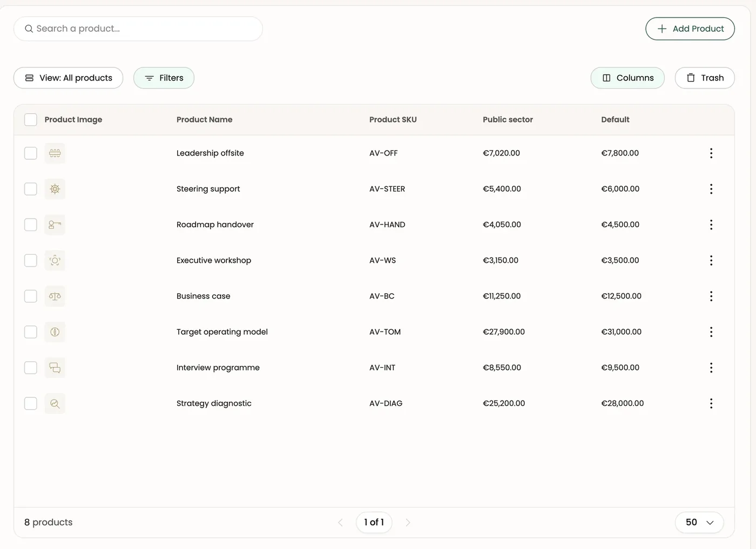Select the Interview programme checkbox
The image size is (756, 549).
click(x=31, y=368)
